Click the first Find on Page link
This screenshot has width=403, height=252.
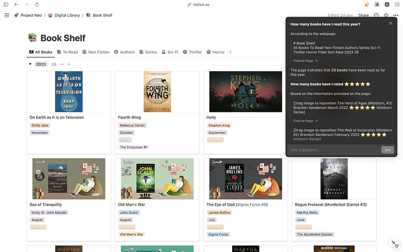click(305, 60)
